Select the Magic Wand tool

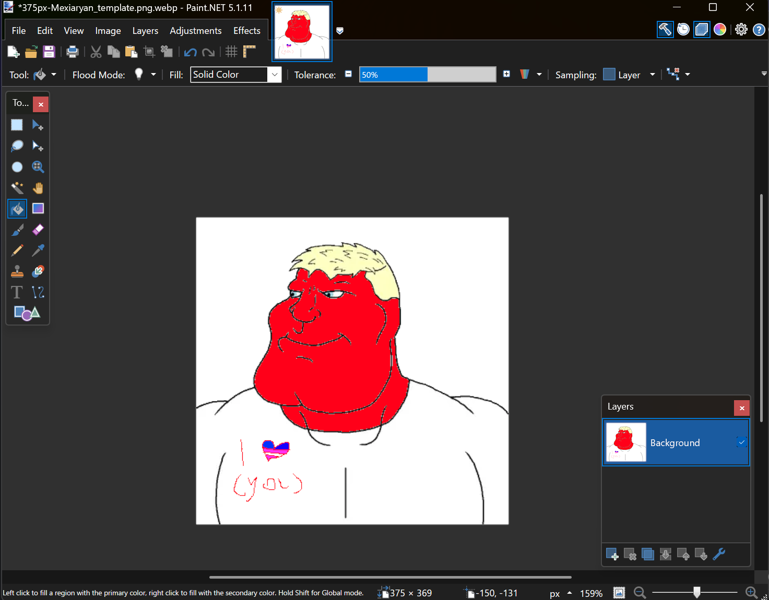(x=17, y=188)
